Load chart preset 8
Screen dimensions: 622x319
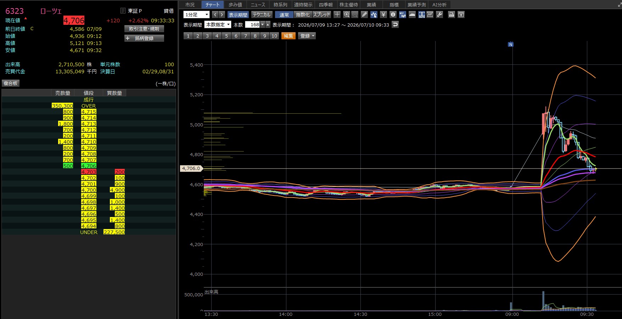pos(255,36)
